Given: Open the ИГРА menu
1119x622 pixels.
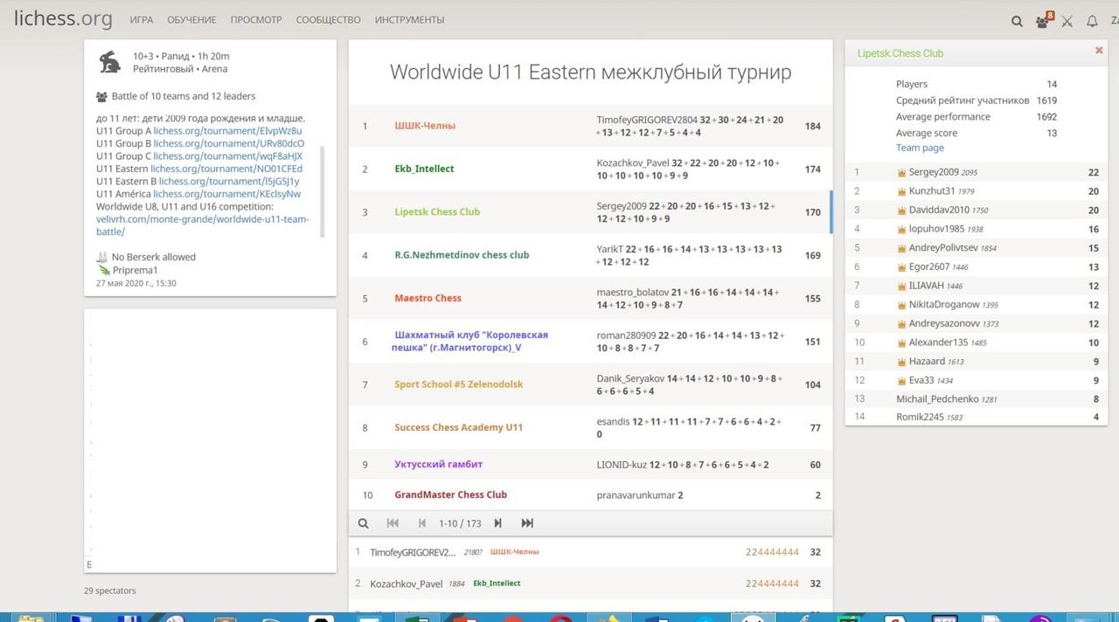Looking at the screenshot, I should [x=142, y=20].
